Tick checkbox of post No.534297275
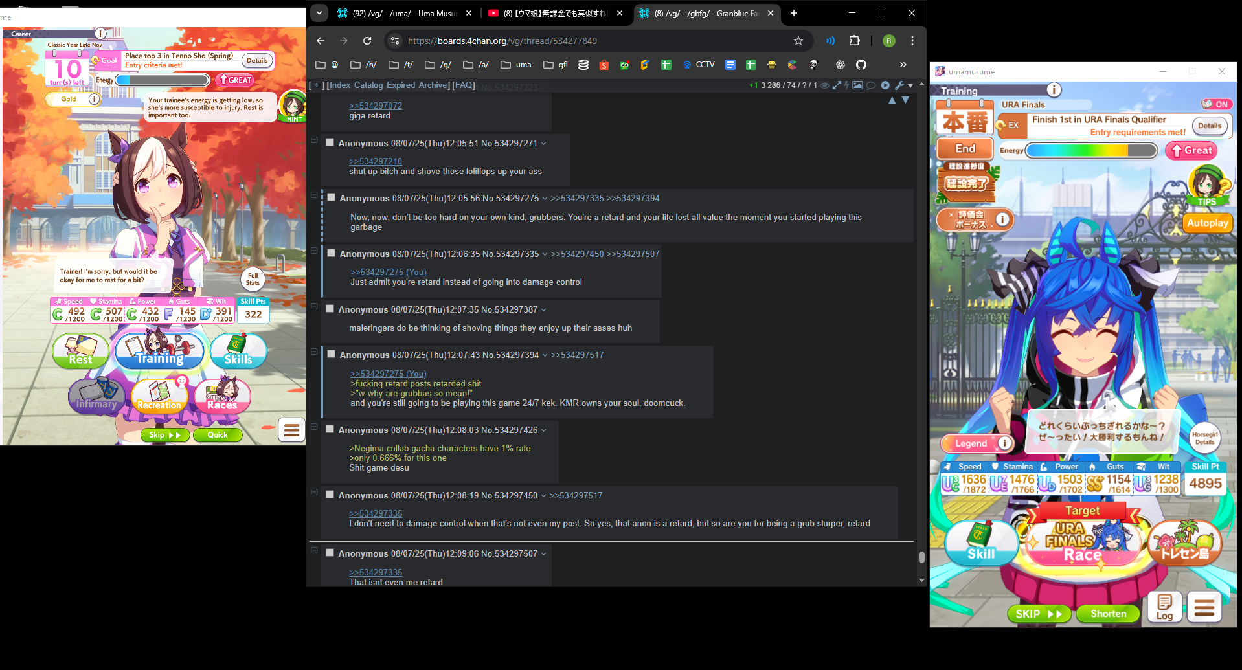Screen dimensions: 1242x670 point(331,197)
